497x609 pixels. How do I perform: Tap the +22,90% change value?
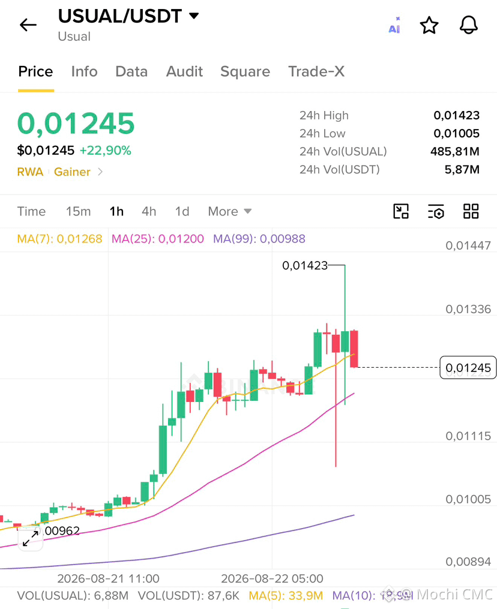pyautogui.click(x=105, y=151)
